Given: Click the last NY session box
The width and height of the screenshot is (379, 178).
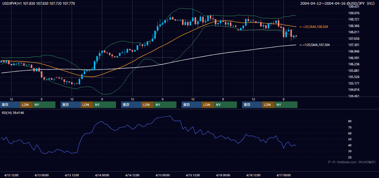Looking at the screenshot, I should pyautogui.click(x=286, y=105).
